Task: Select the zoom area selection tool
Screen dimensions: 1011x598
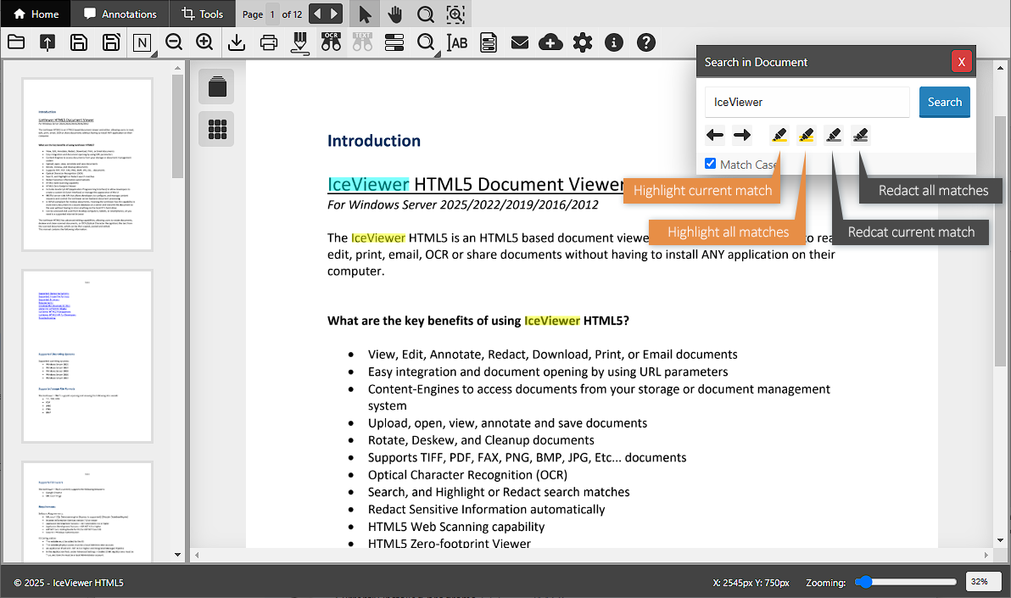Action: tap(455, 14)
